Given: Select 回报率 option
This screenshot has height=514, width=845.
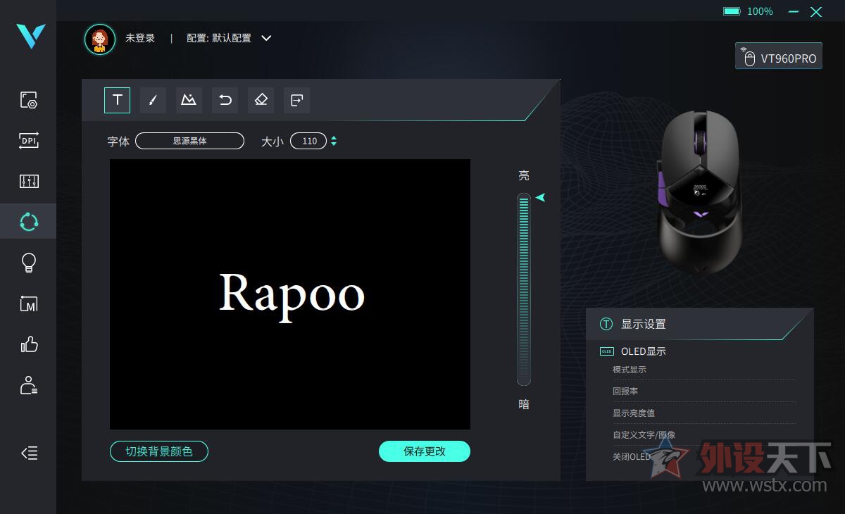Looking at the screenshot, I should pyautogui.click(x=625, y=391).
